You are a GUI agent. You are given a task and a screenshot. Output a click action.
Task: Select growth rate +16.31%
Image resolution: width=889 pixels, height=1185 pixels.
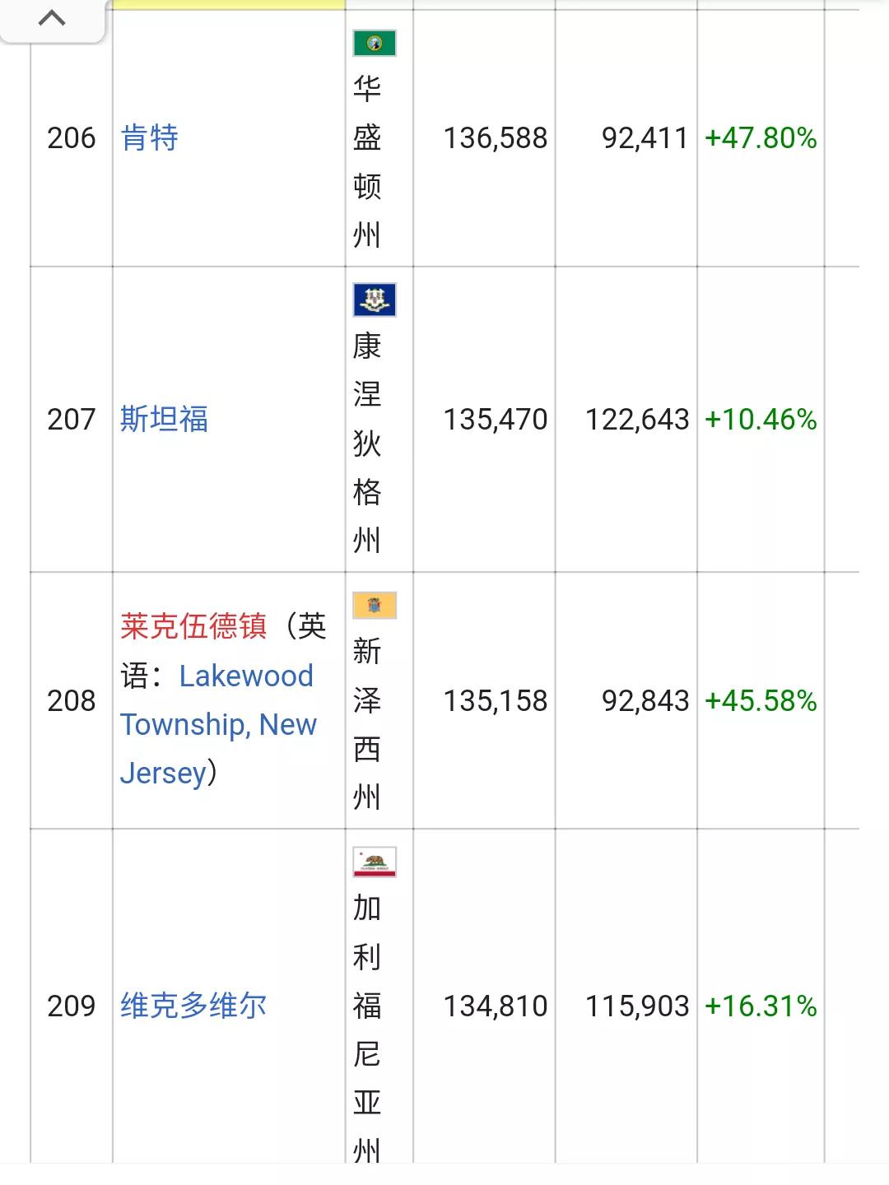tap(761, 1006)
